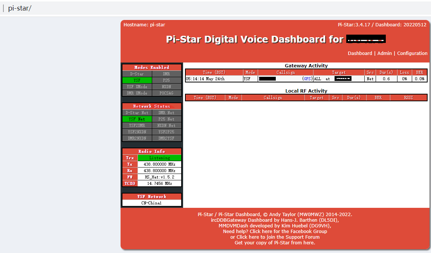
Task: Select the D-Star cell under Modes Enabled
Action: [x=137, y=74]
